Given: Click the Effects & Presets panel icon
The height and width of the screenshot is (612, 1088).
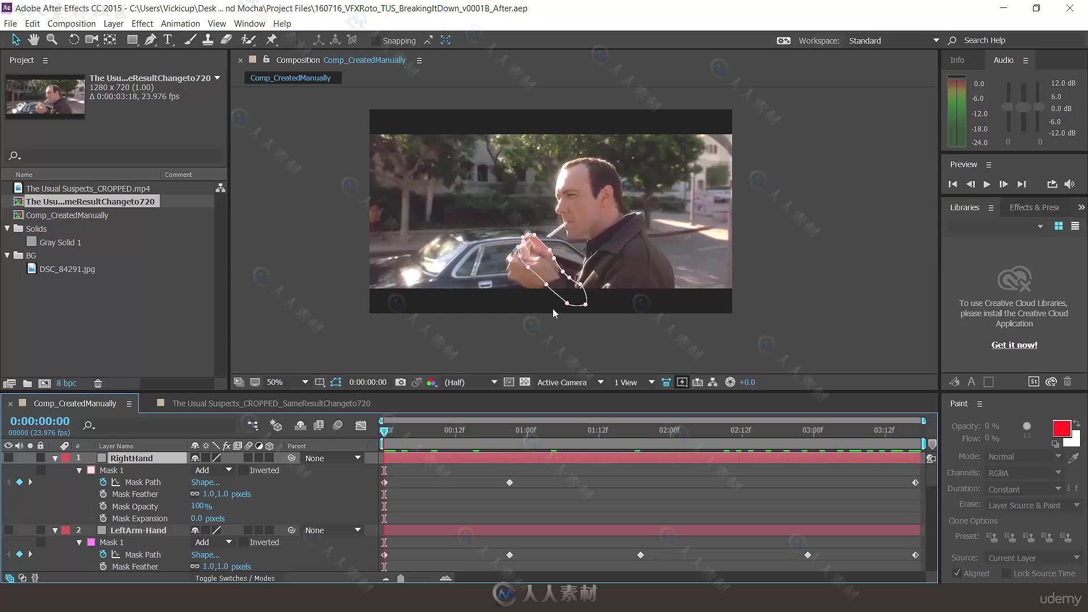Looking at the screenshot, I should coord(1034,207).
